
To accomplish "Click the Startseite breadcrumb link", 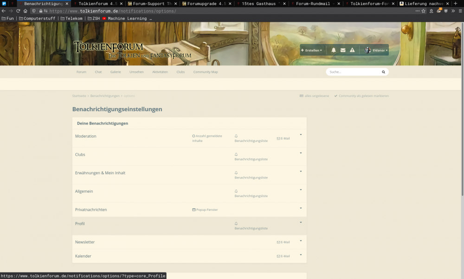I will point(79,96).
